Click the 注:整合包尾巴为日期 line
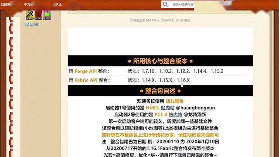The image size is (279, 157). pyautogui.click(x=160, y=142)
